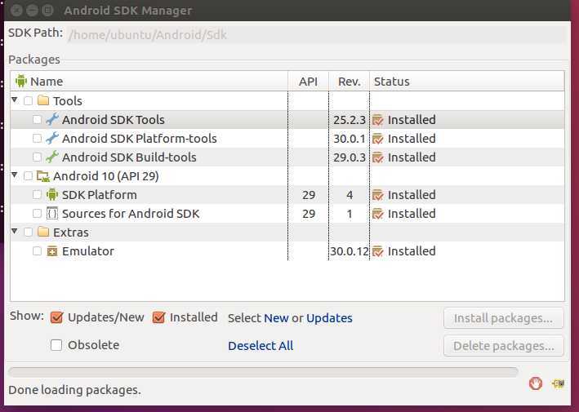
Task: Collapse the Extras tree group
Action: pyautogui.click(x=15, y=231)
